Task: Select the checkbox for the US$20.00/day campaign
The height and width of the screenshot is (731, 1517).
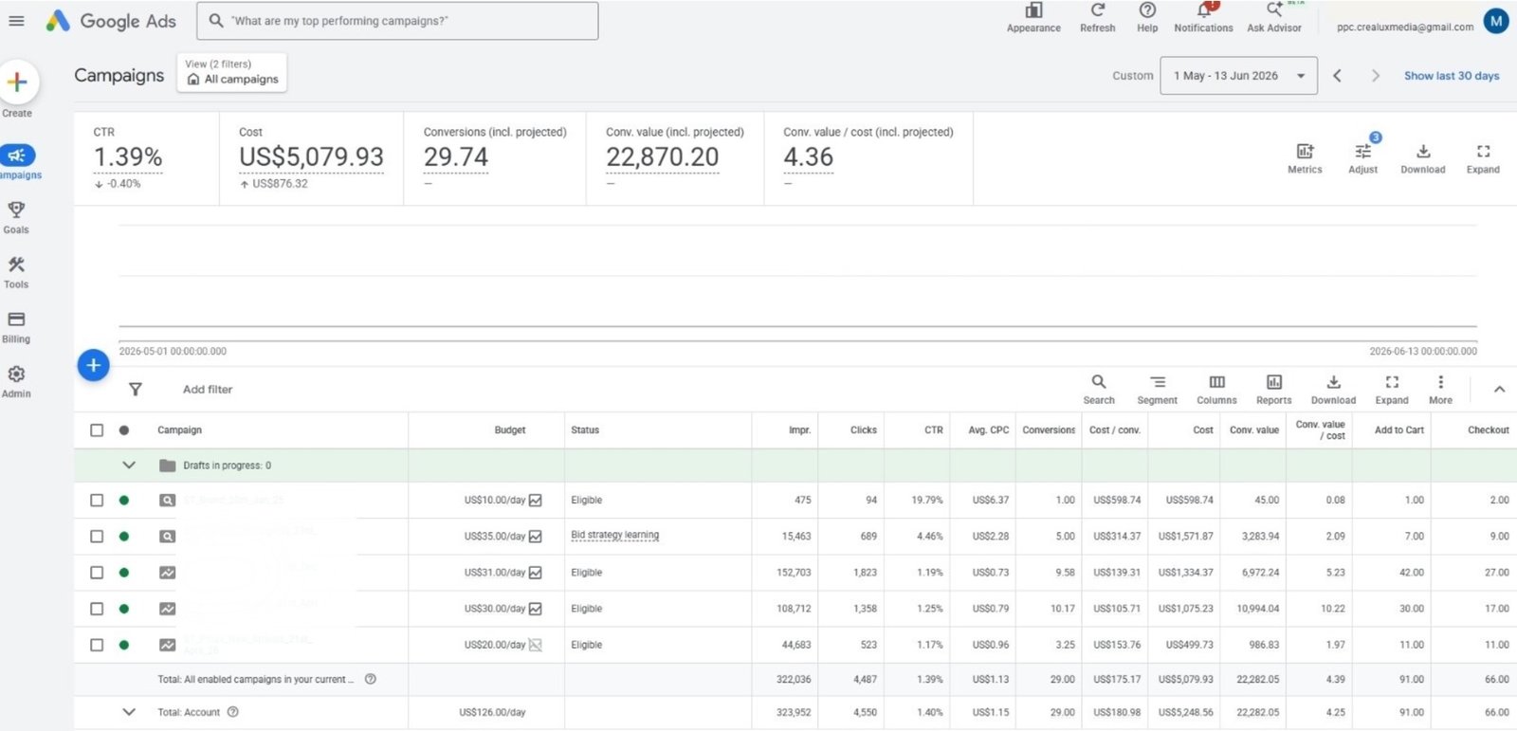Action: [97, 645]
